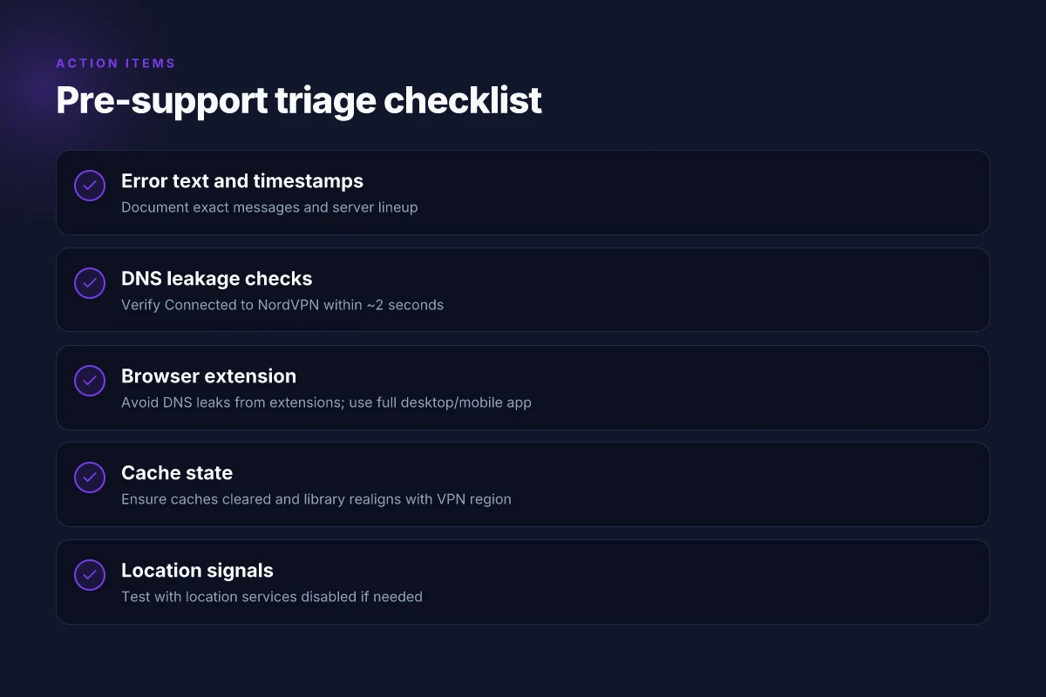Select the Cache state heading

click(177, 473)
